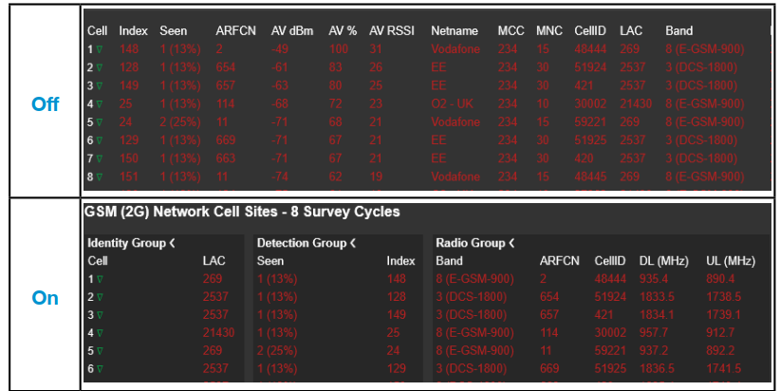
Task: Expand cell 2 triangle in On table
Action: pyautogui.click(x=100, y=297)
